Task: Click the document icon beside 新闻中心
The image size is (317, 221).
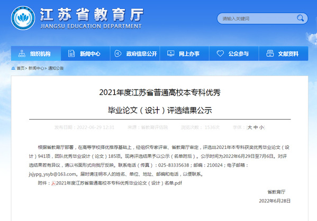Action: (71, 54)
